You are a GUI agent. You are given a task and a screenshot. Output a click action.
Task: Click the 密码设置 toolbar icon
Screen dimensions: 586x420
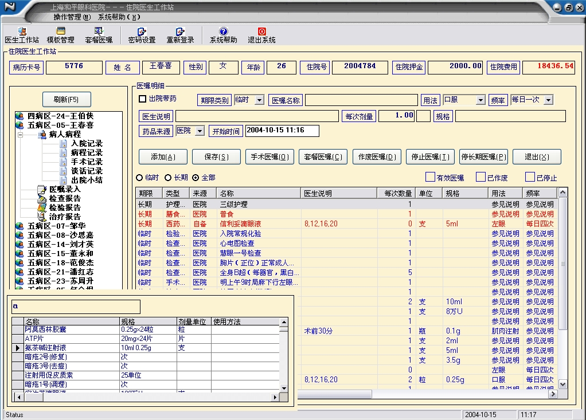142,36
